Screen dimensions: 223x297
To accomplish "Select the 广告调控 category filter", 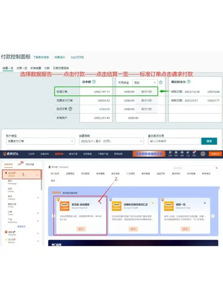I will pos(130,174).
